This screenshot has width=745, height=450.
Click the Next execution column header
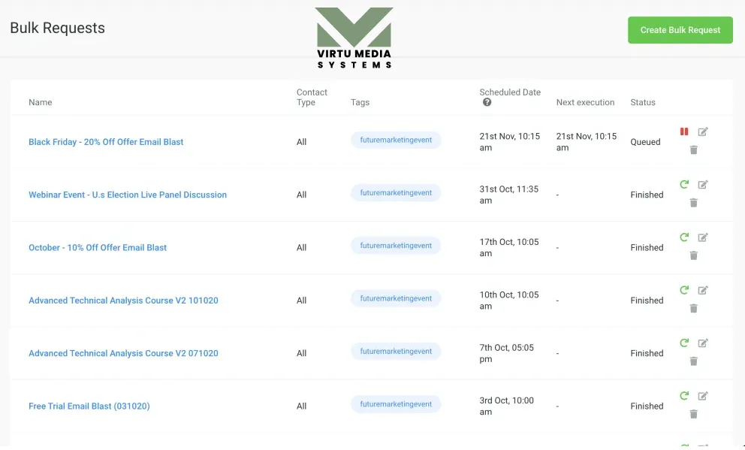point(585,102)
